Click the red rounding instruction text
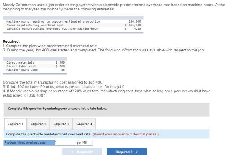This screenshot has width=235, height=155. [125, 134]
